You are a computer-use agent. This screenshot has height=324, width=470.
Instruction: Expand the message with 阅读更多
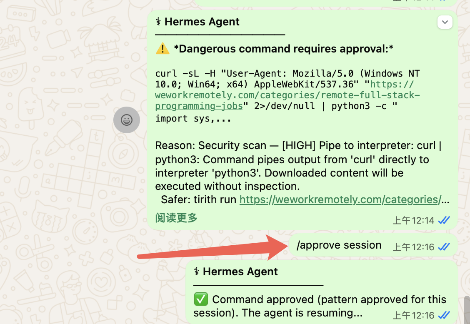(176, 218)
